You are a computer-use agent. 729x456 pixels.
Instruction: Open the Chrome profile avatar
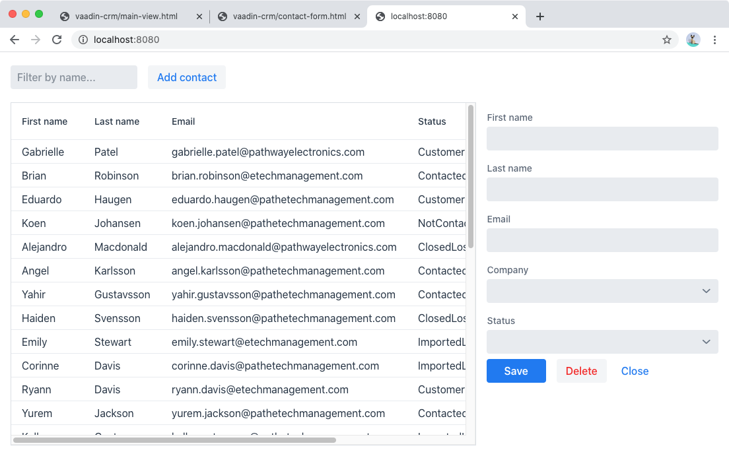point(693,40)
